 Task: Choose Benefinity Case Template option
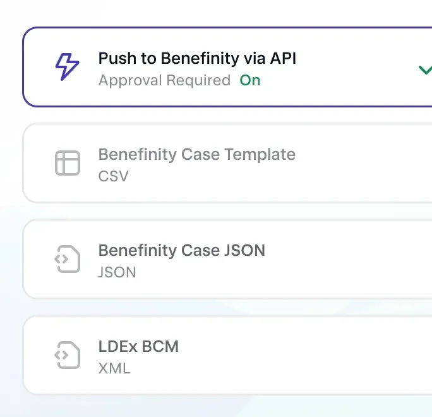(196, 155)
